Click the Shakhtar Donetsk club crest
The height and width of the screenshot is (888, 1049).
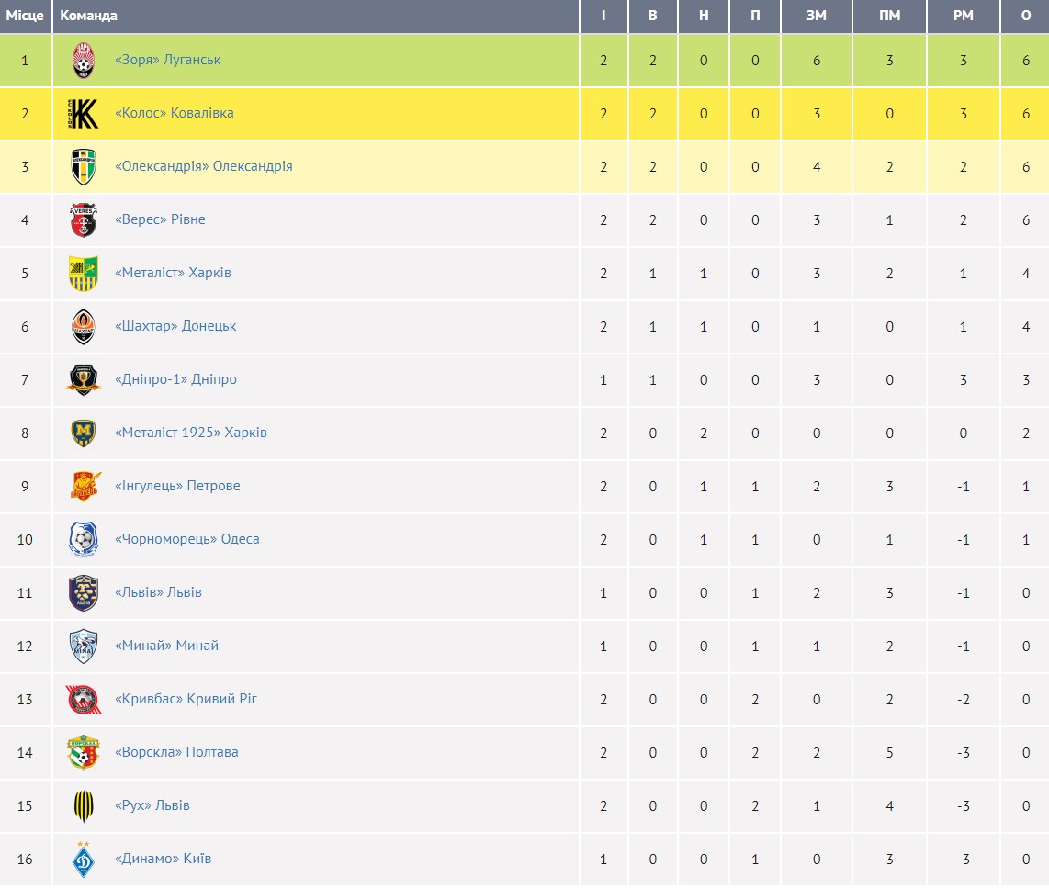tap(84, 327)
